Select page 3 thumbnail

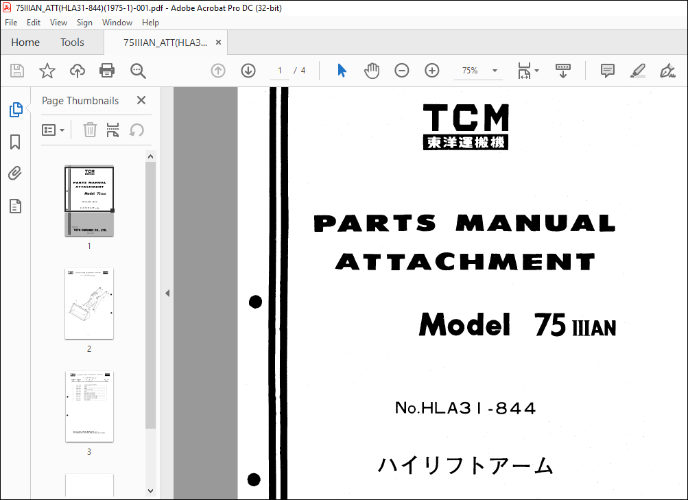[x=89, y=406]
